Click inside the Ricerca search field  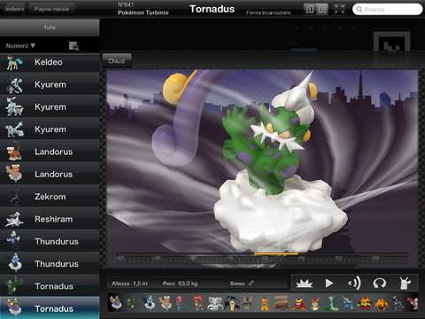tap(387, 9)
